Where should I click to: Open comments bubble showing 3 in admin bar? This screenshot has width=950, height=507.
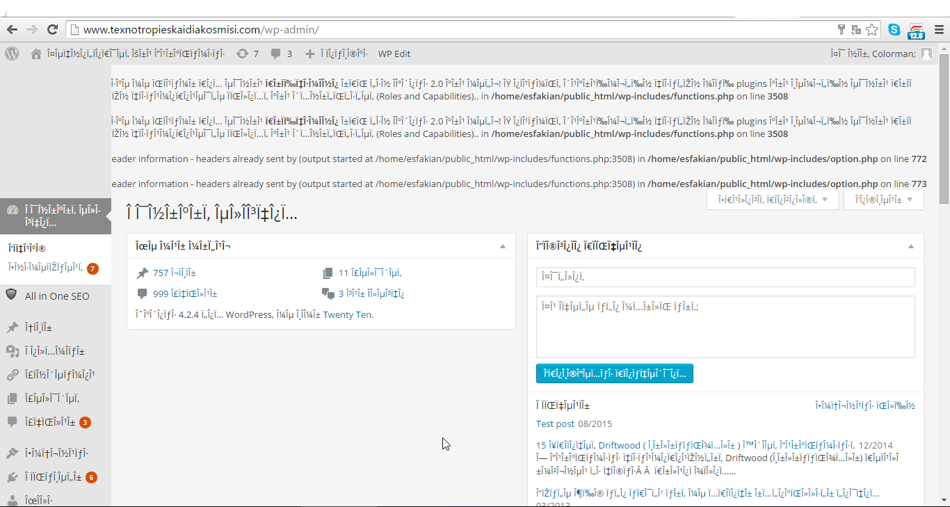coord(281,54)
